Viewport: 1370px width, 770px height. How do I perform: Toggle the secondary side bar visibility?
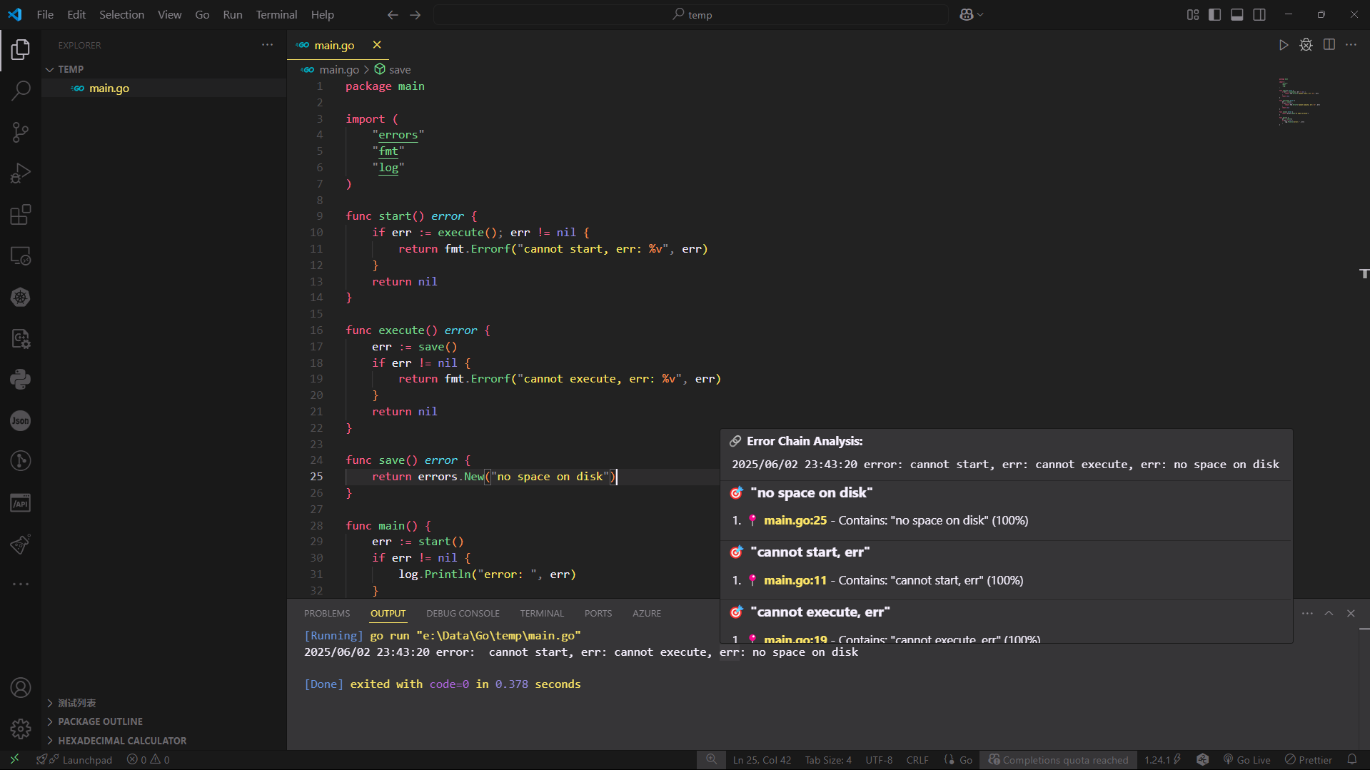point(1259,14)
